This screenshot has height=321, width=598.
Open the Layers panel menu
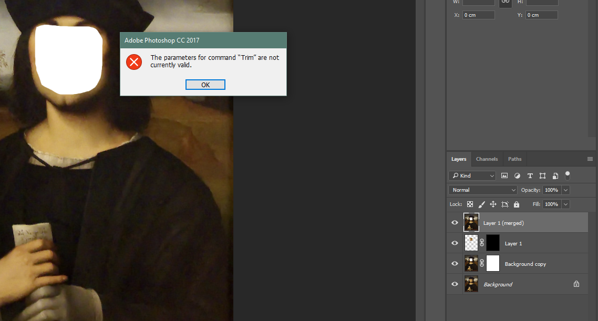click(590, 159)
